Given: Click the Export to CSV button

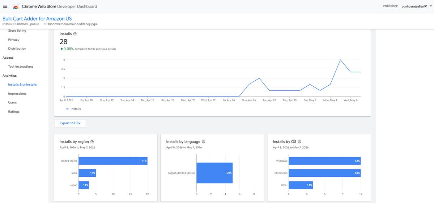Looking at the screenshot, I should pyautogui.click(x=70, y=123).
